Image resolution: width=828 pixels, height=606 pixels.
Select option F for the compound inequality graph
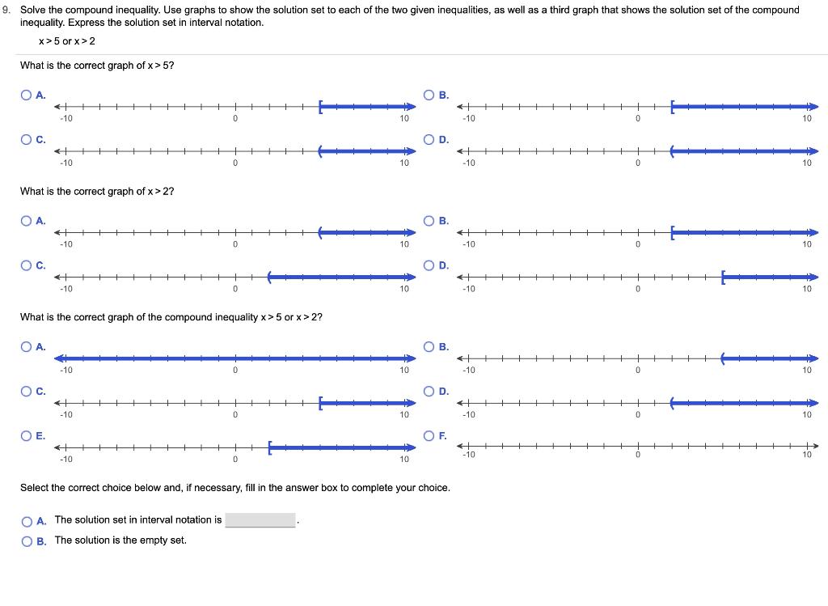click(x=427, y=435)
